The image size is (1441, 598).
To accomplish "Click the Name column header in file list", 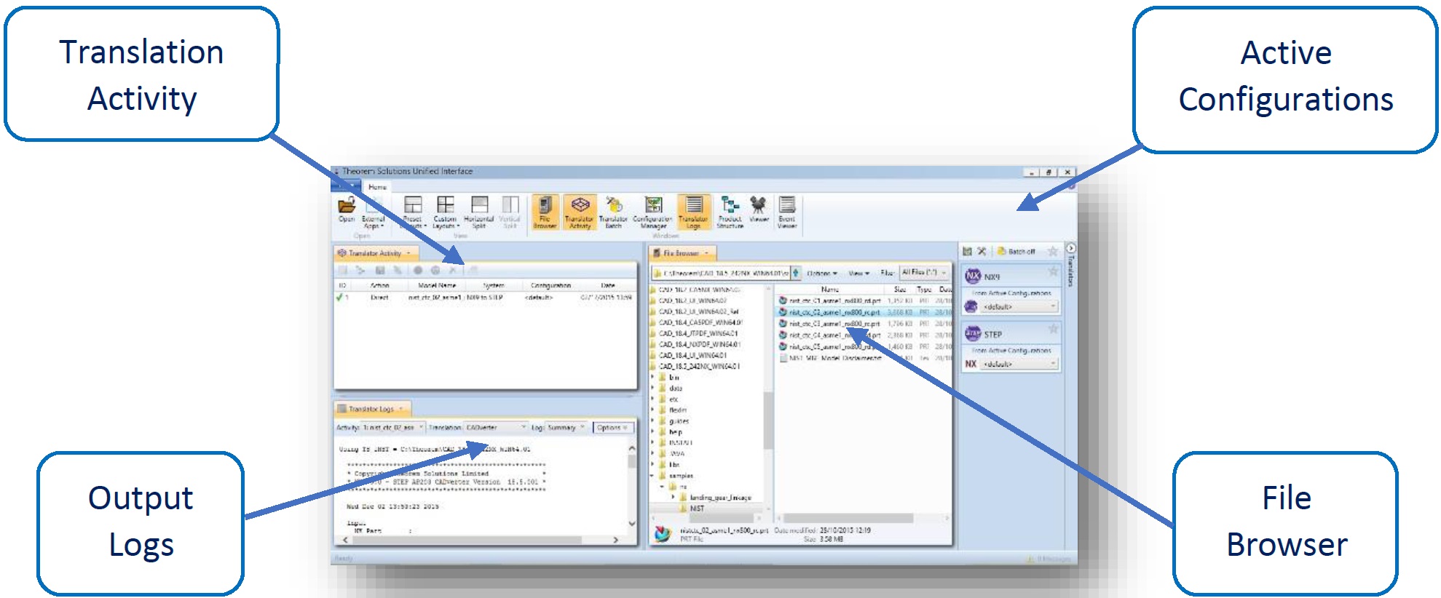I will [830, 290].
